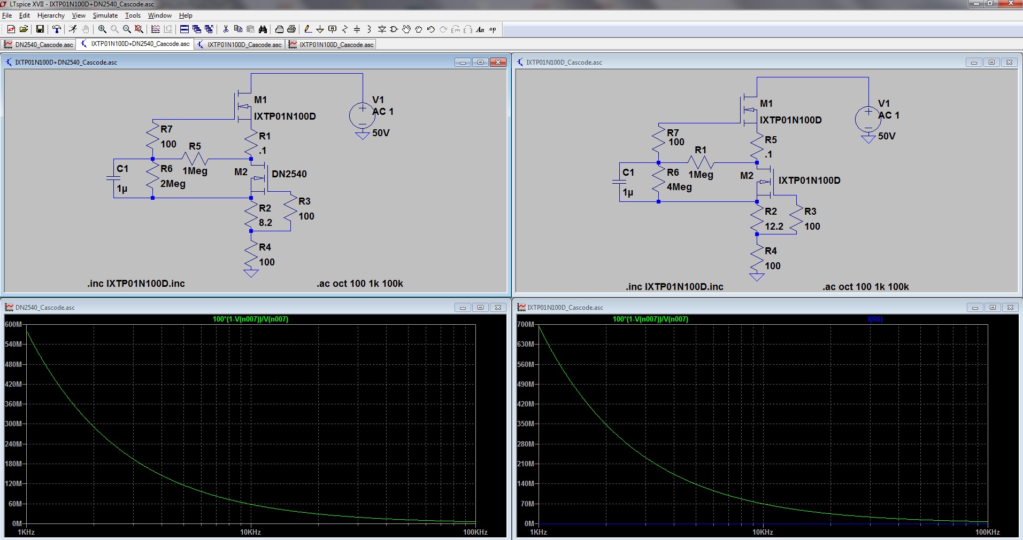1023x540 pixels.
Task: Click the Zoom to Fit icon
Action: coord(139,29)
